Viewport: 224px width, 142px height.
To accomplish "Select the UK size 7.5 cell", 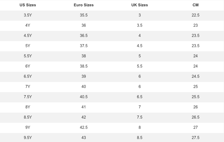I will (140, 117).
